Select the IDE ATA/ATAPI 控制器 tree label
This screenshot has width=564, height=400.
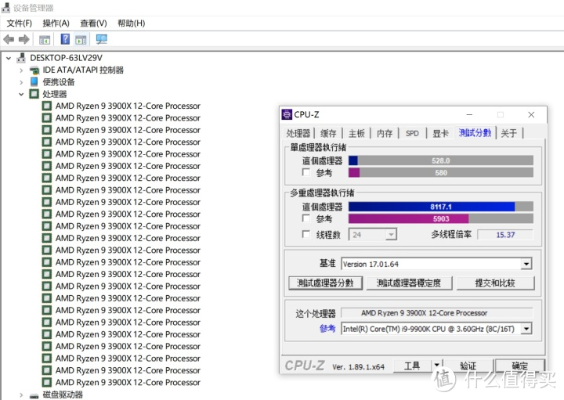pos(83,70)
